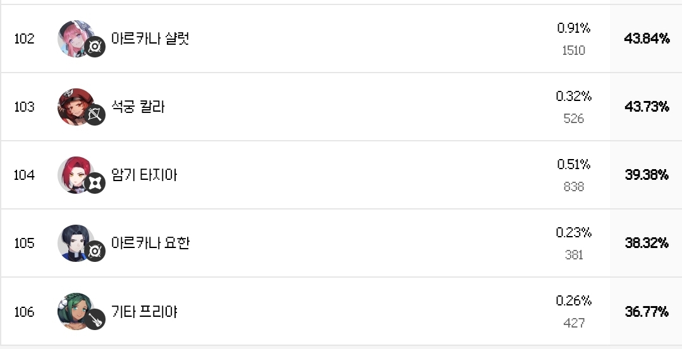Click the Arcana weapon icon on row 102
This screenshot has width=682, height=349.
coord(95,47)
